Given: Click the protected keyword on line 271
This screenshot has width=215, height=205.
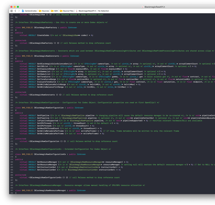Looking at the screenshot, I should [x=21, y=139].
